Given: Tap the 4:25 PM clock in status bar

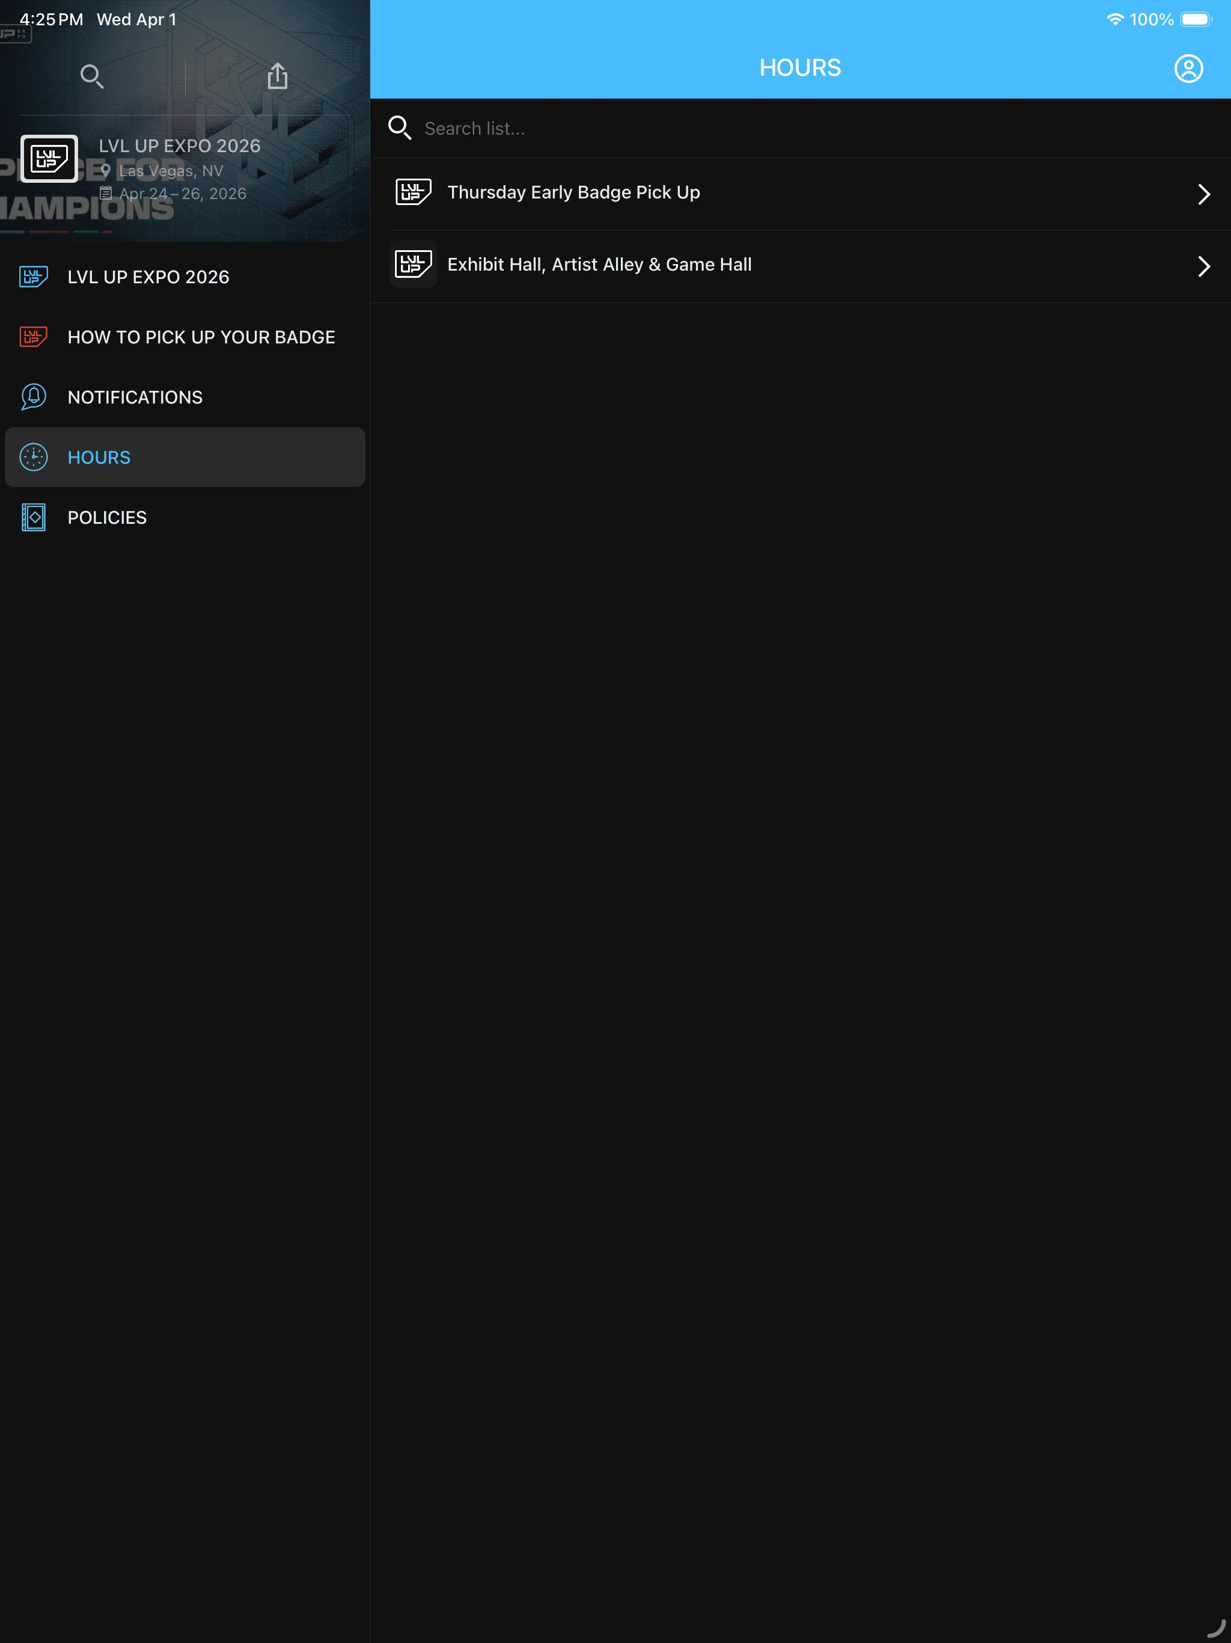Looking at the screenshot, I should pyautogui.click(x=51, y=19).
